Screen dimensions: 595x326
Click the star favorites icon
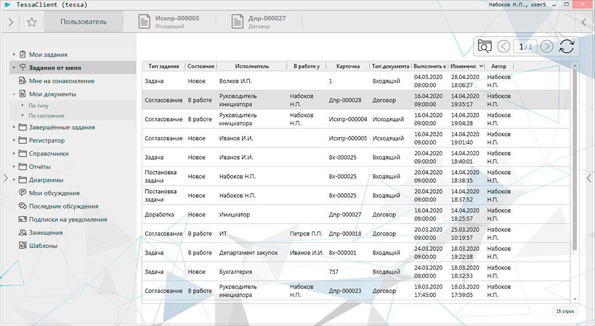(x=32, y=22)
